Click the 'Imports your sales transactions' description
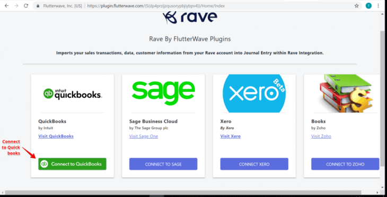This screenshot has height=197, width=387. tap(190, 53)
